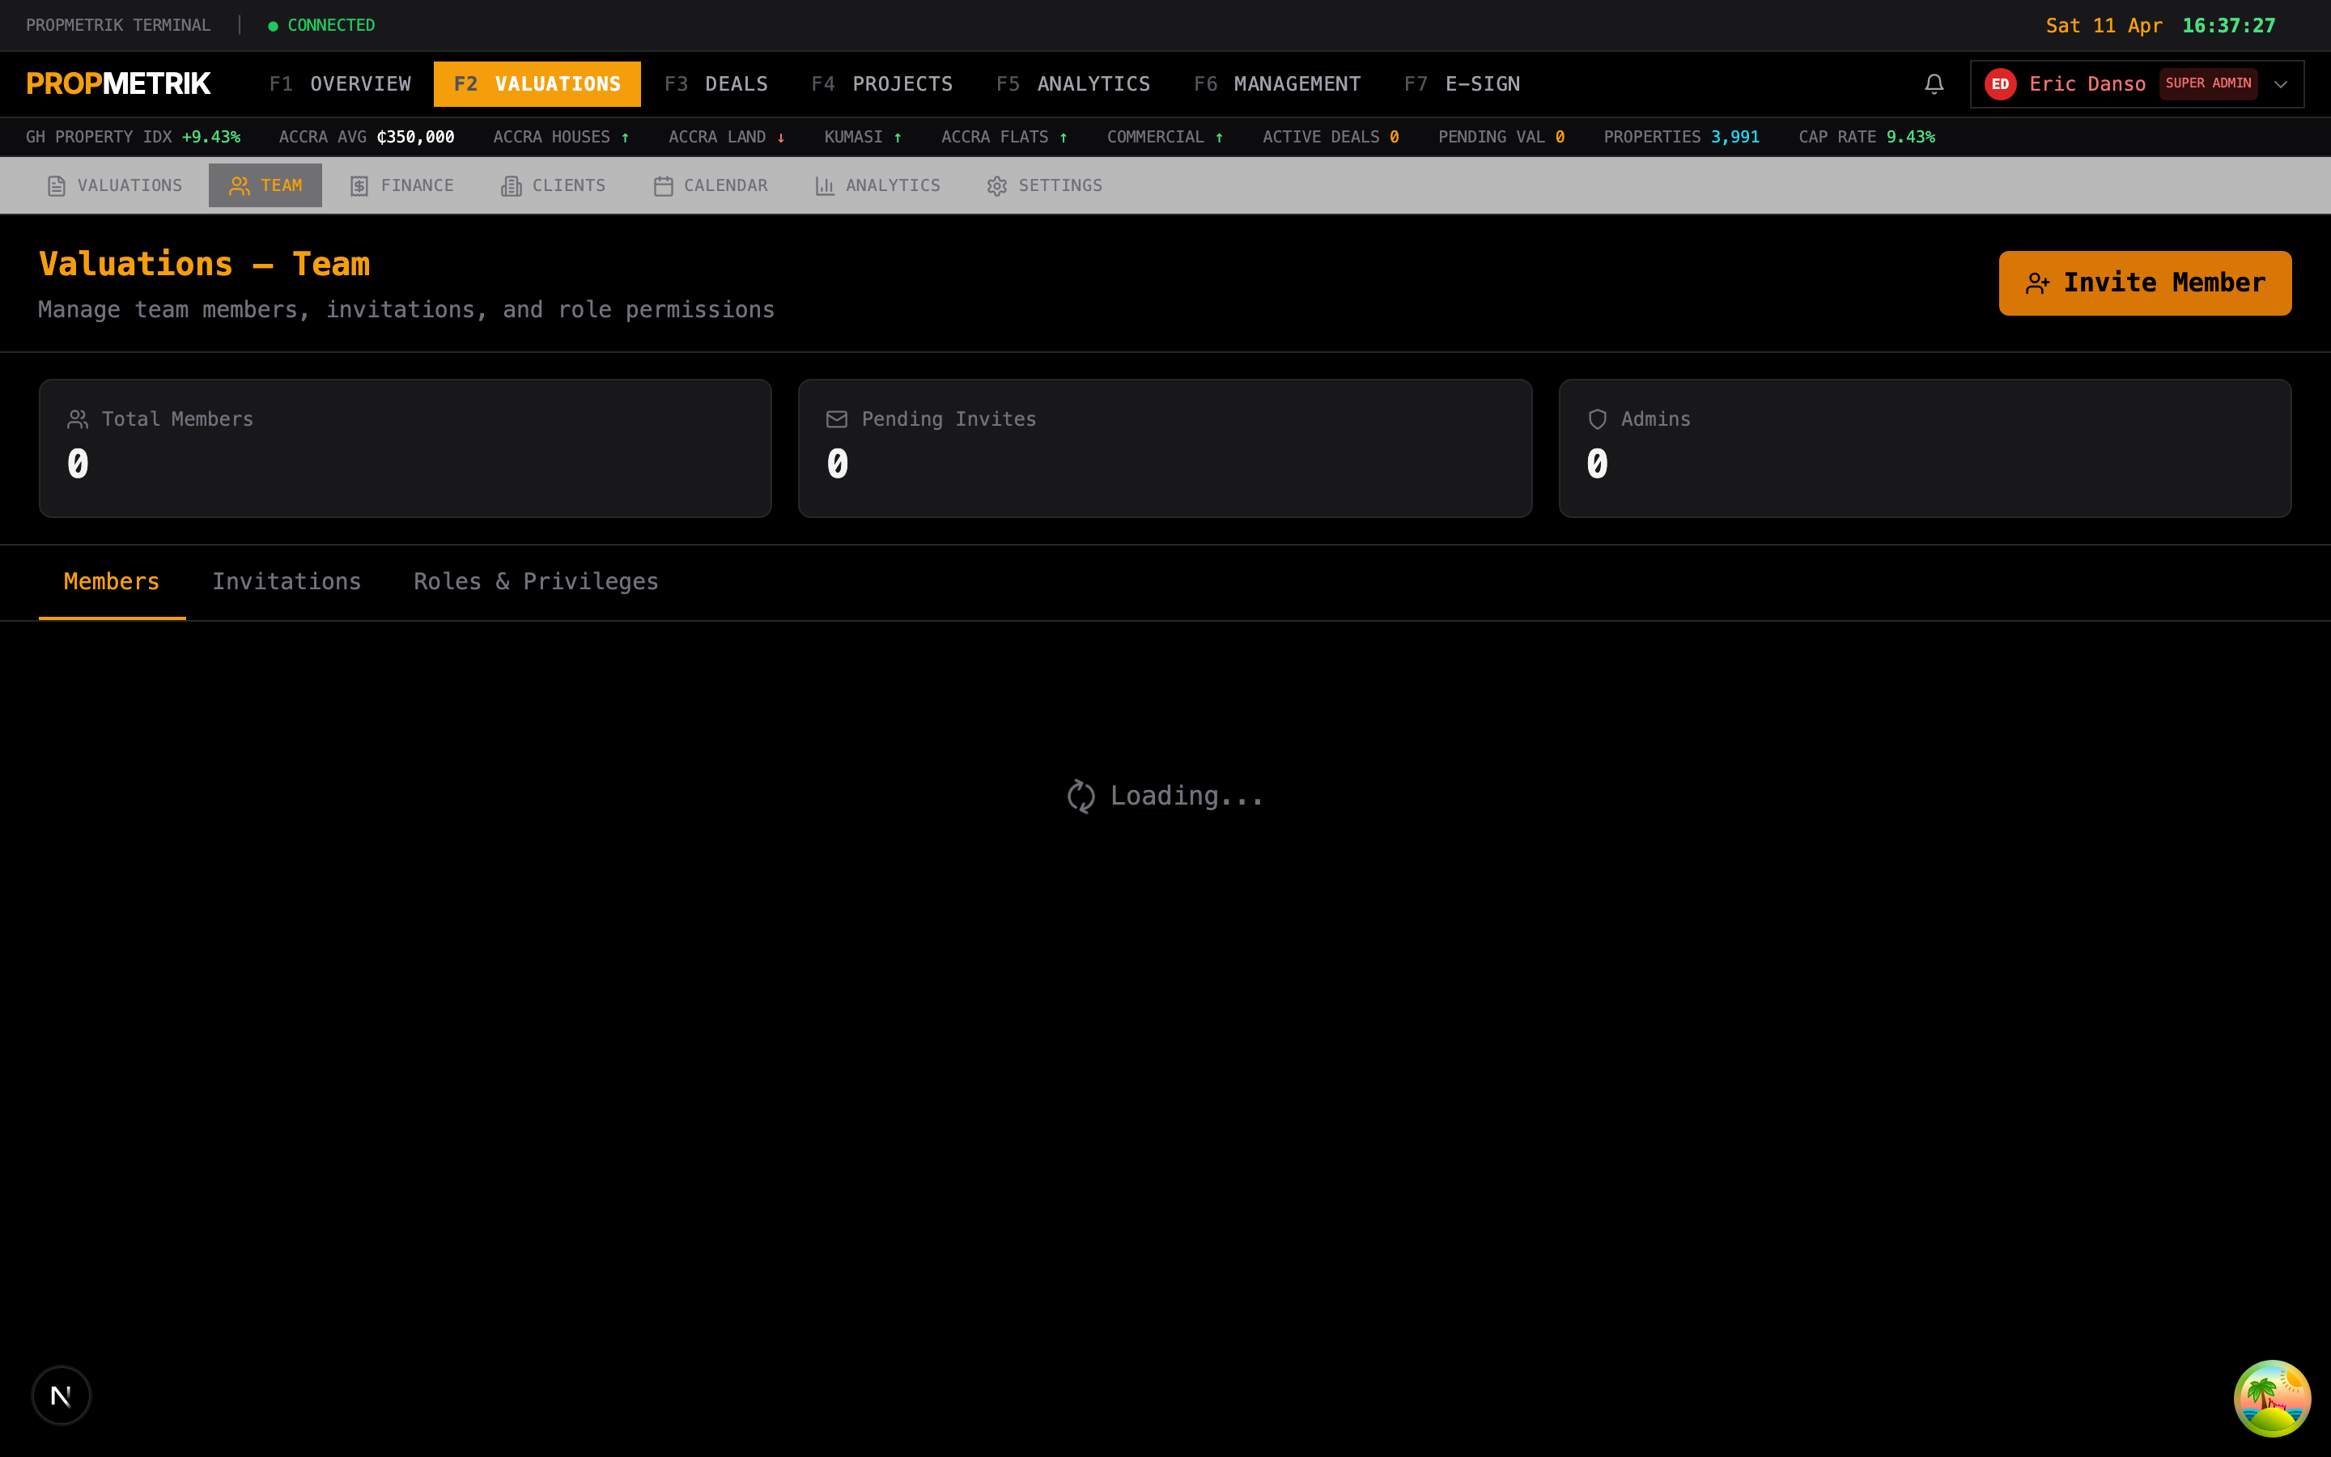Open the Clients sub-tab
This screenshot has width=2331, height=1457.
click(x=553, y=185)
